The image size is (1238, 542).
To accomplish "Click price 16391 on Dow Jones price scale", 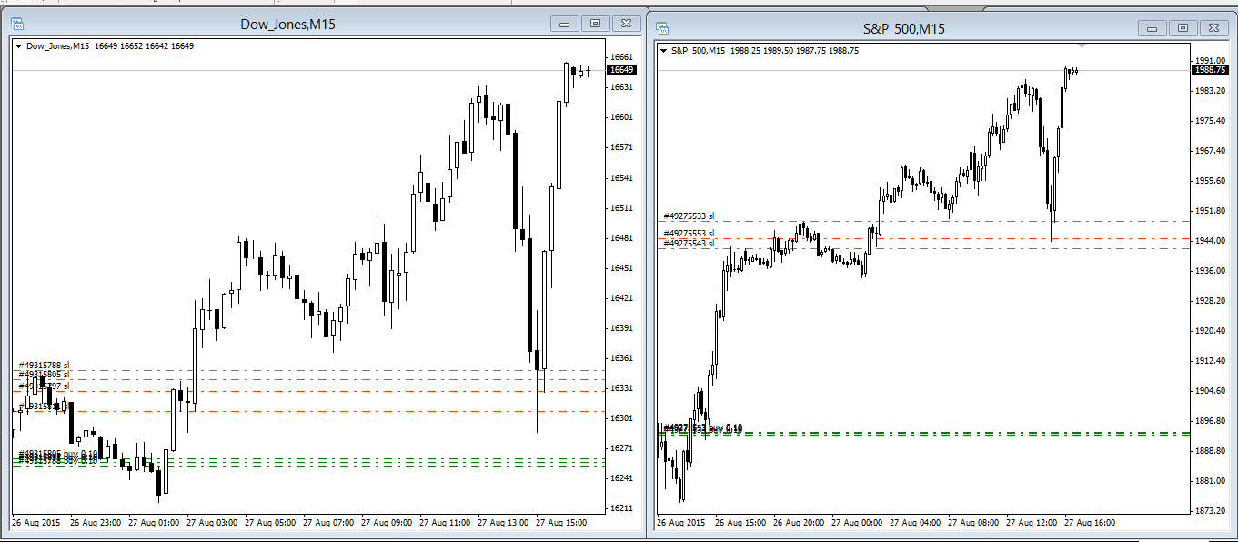I will (622, 327).
